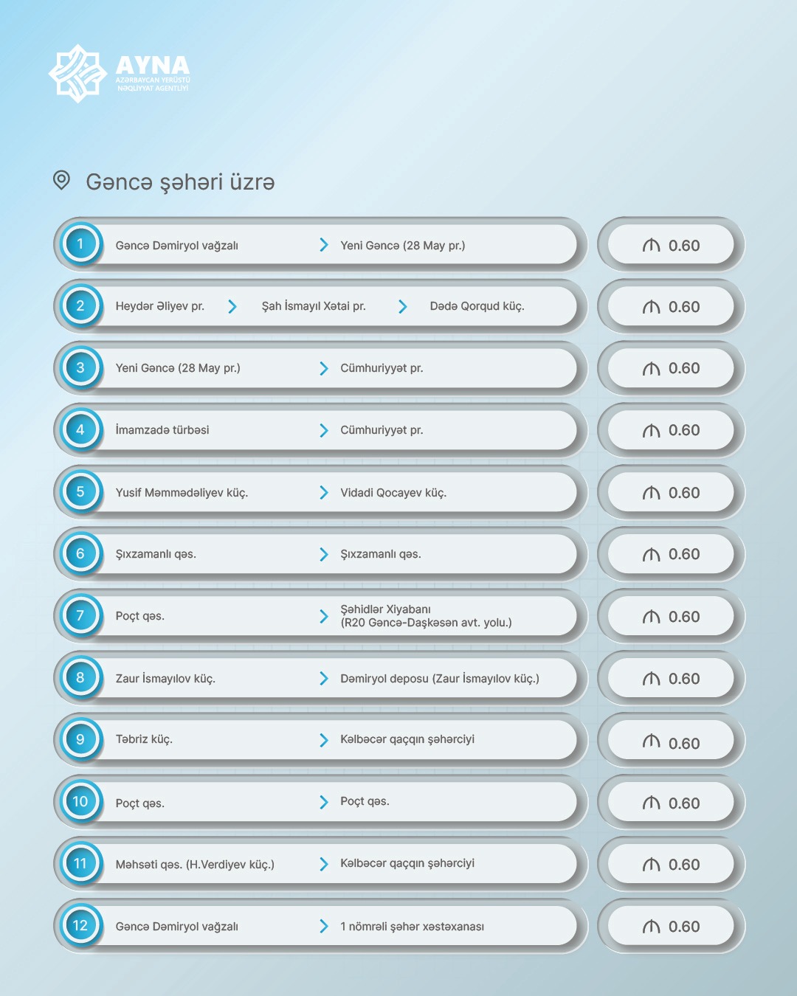Click the arrow before Dədə Qorqud küç.
This screenshot has width=797, height=996.
pos(403,306)
